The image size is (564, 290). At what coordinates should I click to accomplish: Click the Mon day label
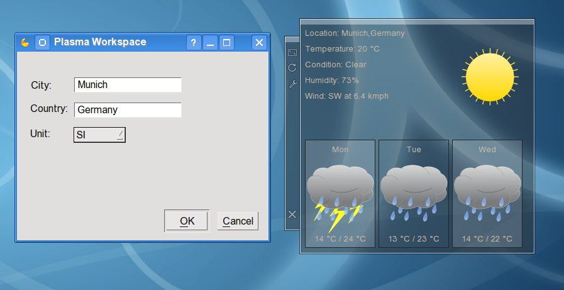pyautogui.click(x=340, y=149)
